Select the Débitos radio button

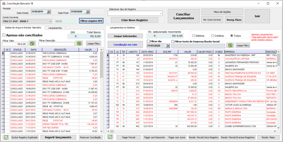click(x=194, y=36)
